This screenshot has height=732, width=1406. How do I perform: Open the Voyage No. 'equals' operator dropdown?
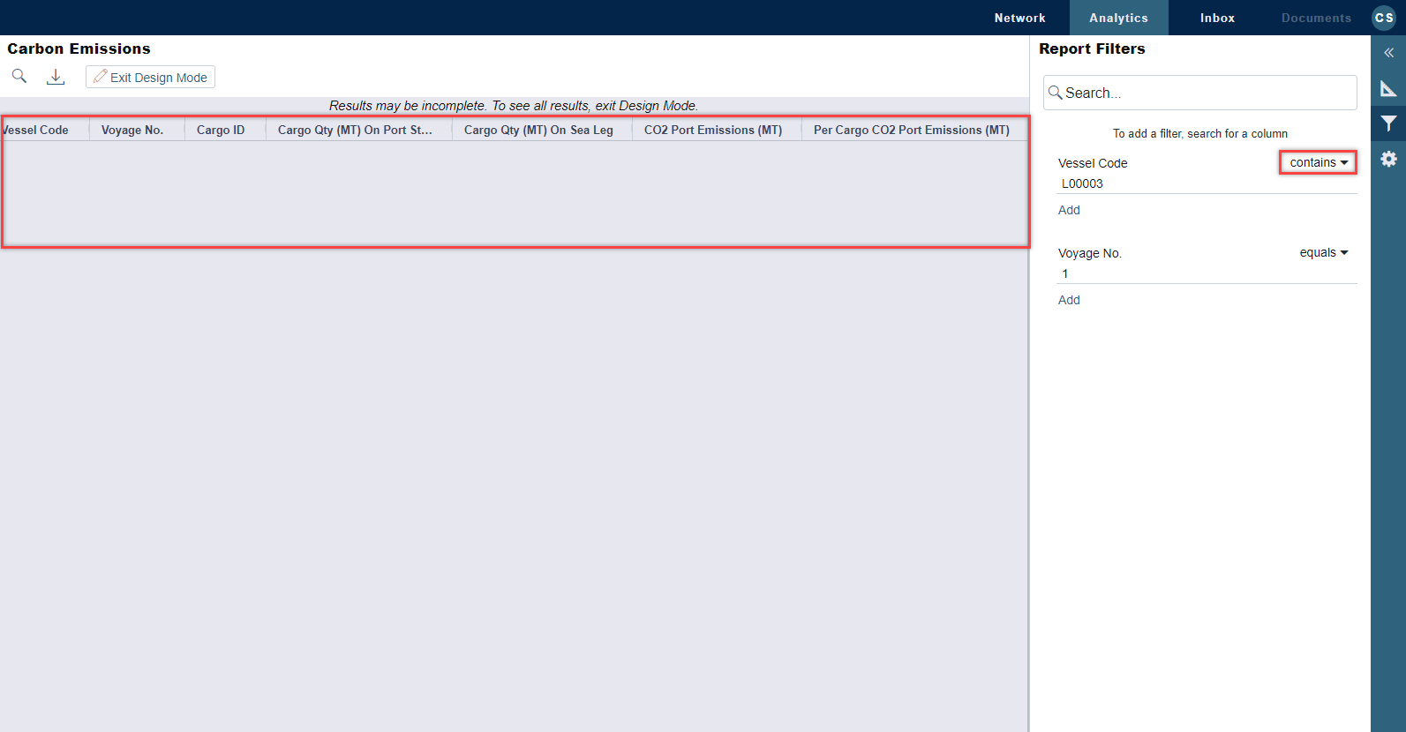(x=1323, y=252)
